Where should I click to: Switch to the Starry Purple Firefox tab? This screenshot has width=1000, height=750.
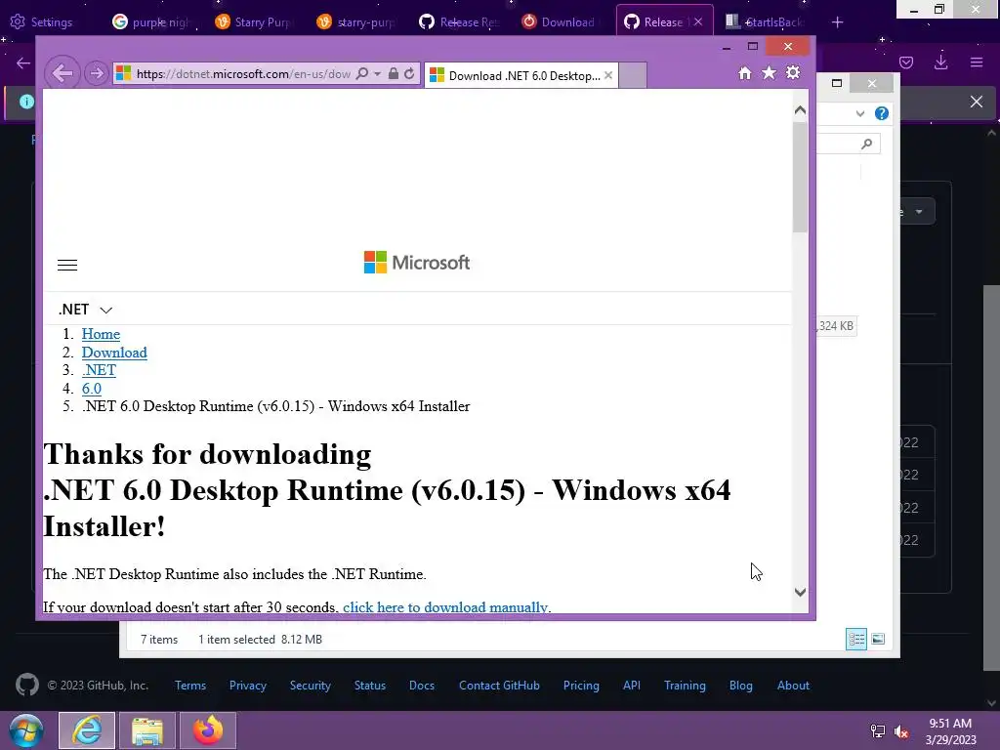pyautogui.click(x=254, y=22)
